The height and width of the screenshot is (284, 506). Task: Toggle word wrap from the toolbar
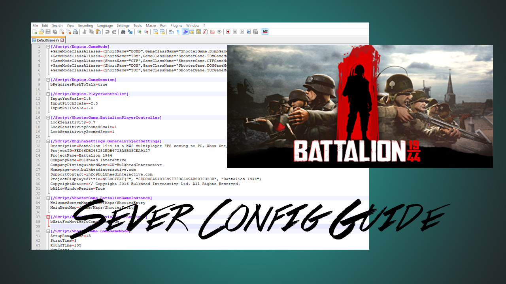[172, 32]
